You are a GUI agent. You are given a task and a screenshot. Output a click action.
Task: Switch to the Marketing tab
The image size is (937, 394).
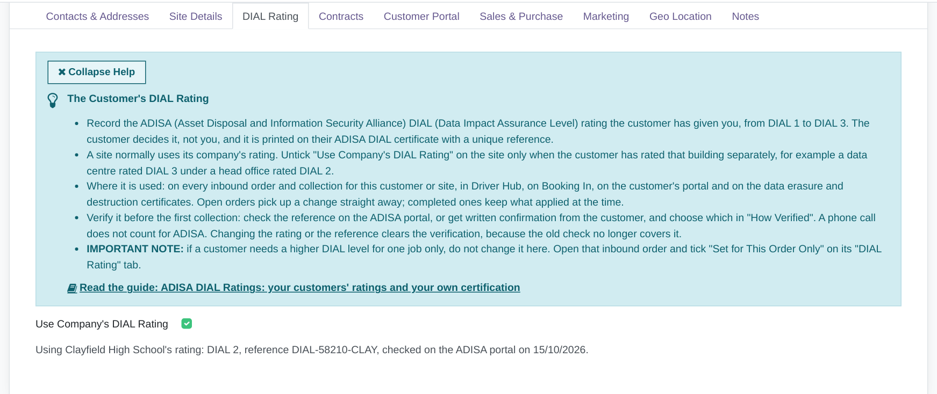tap(606, 17)
